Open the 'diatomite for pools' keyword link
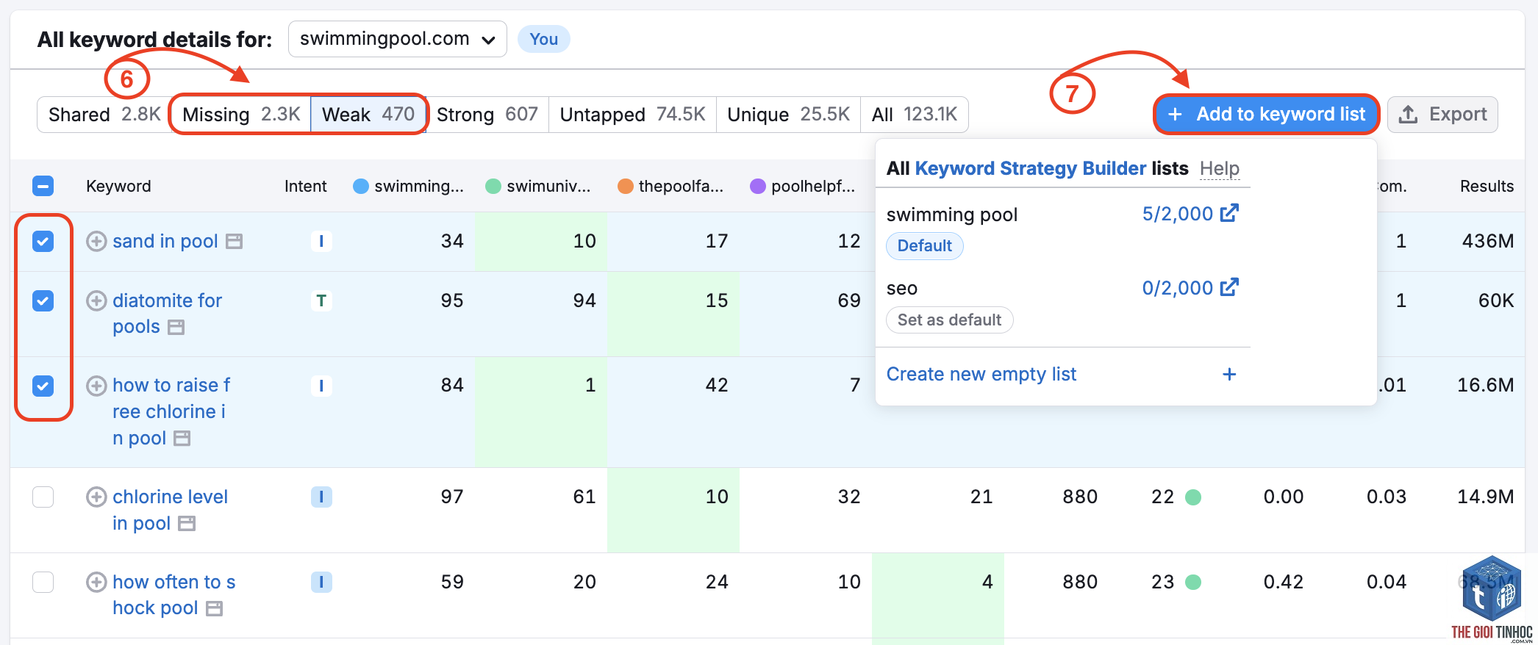Screen dimensions: 1538x645 coord(167,314)
